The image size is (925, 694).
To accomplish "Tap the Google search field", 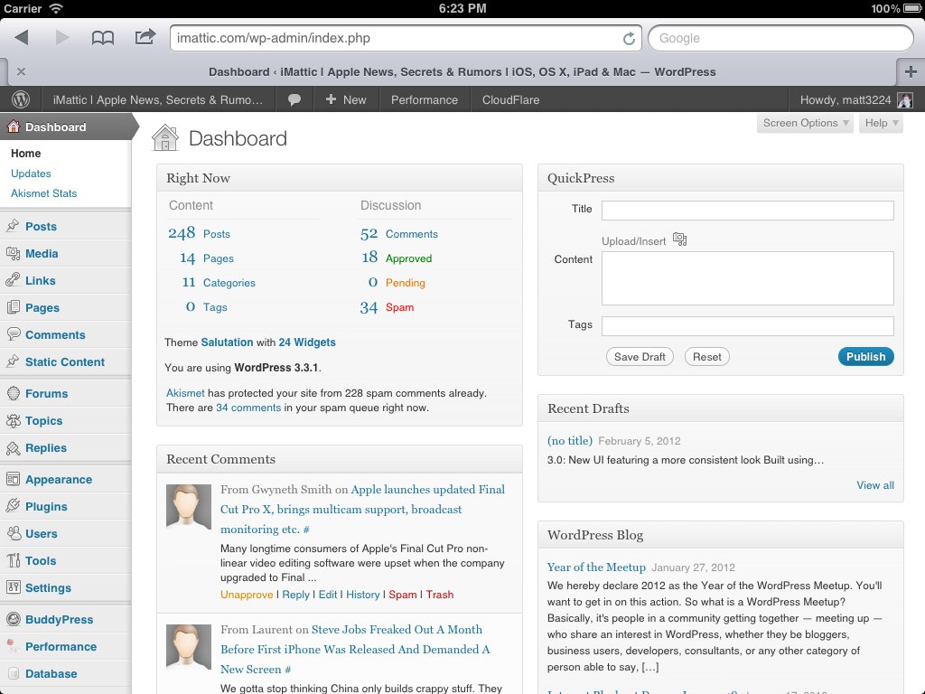I will tap(781, 38).
